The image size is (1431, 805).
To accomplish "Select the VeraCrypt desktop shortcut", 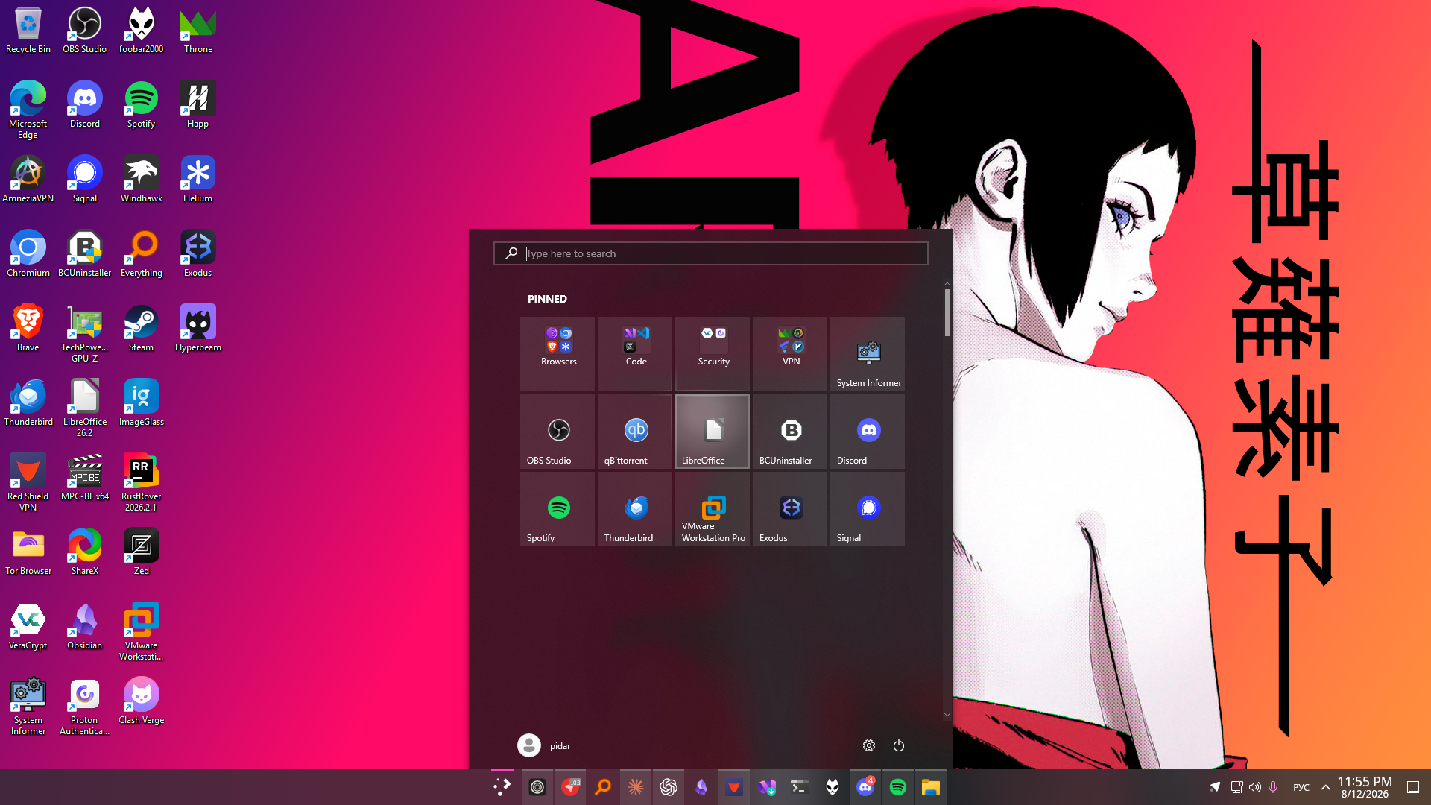I will click(x=28, y=627).
